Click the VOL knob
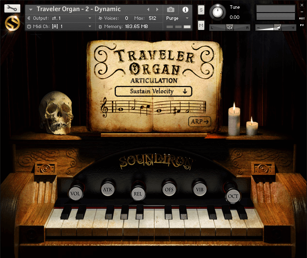Screen dimensions: 307x258 pyautogui.click(x=75, y=192)
